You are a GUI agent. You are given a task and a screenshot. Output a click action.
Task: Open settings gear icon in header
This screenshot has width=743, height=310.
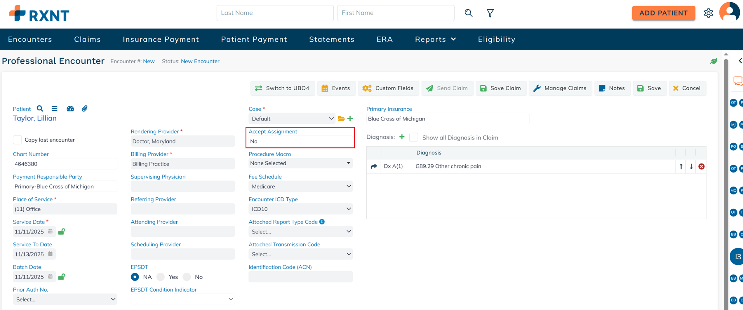pyautogui.click(x=708, y=13)
